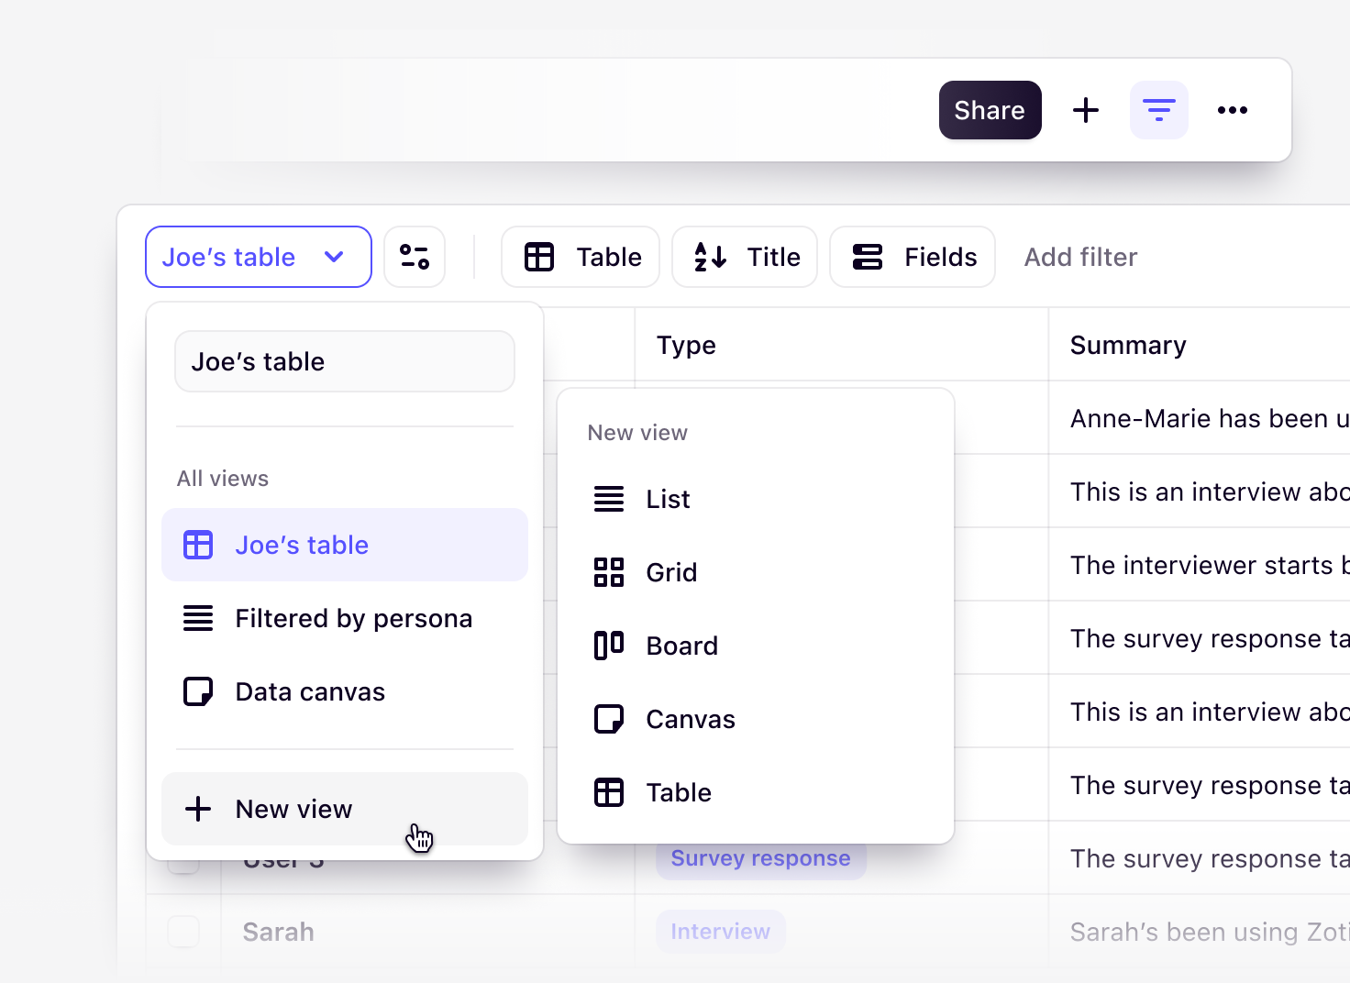Click the plus icon next to Share
The image size is (1350, 983).
pyautogui.click(x=1086, y=110)
